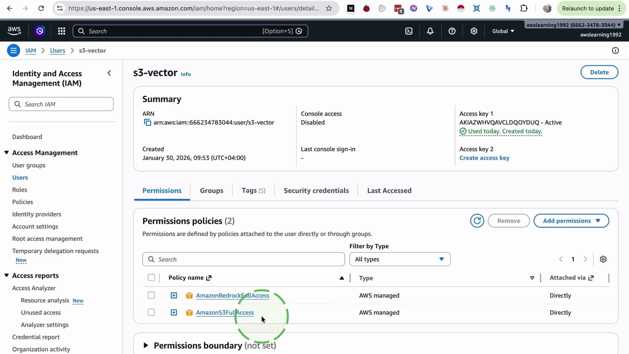Image resolution: width=629 pixels, height=354 pixels.
Task: Collapse the Access reports section
Action: click(7, 276)
